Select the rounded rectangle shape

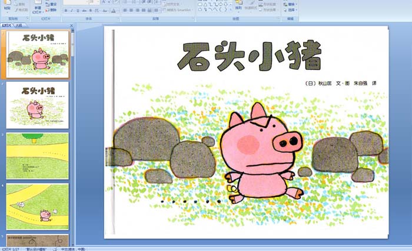[x=200, y=4]
